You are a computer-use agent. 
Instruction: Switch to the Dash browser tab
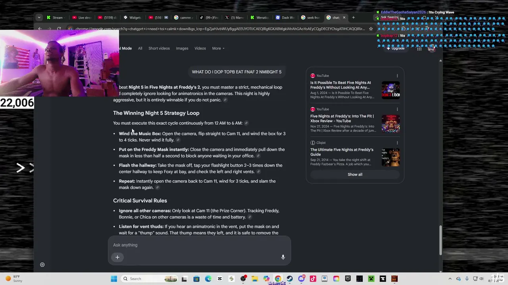[x=285, y=17]
